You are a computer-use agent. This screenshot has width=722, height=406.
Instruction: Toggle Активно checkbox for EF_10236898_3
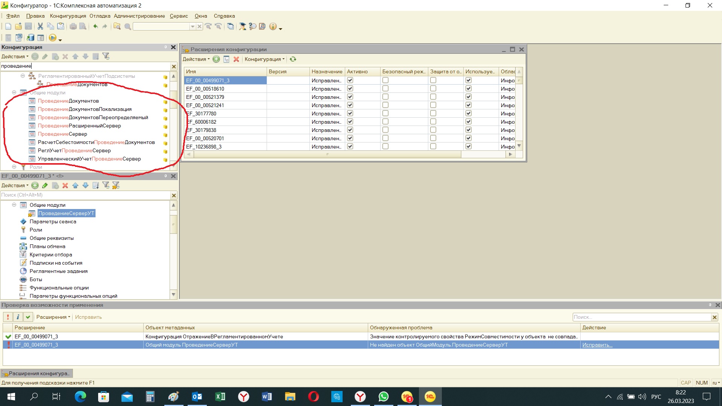(x=350, y=146)
